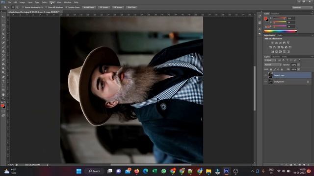Switch to the Paths tab
Screen dimensions: 314x176
point(285,57)
